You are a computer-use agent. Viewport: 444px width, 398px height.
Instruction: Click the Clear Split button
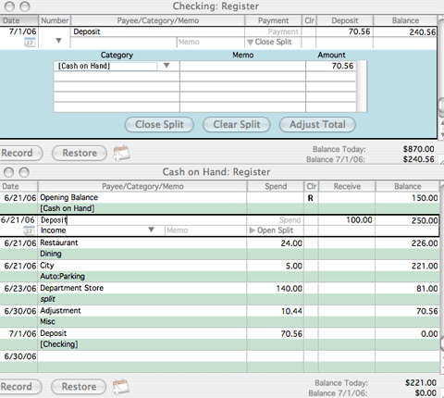point(237,124)
